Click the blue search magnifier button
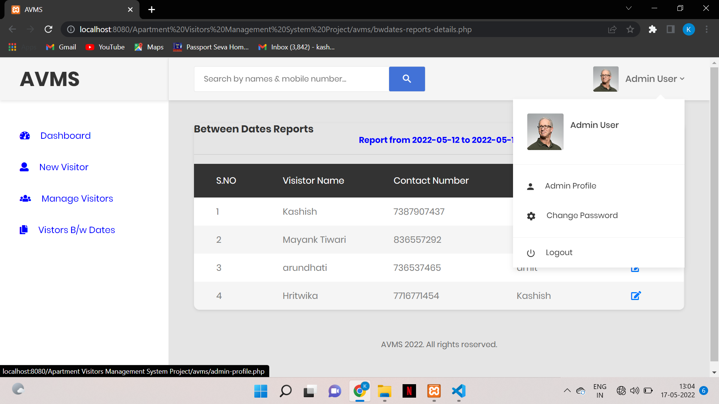 [407, 79]
